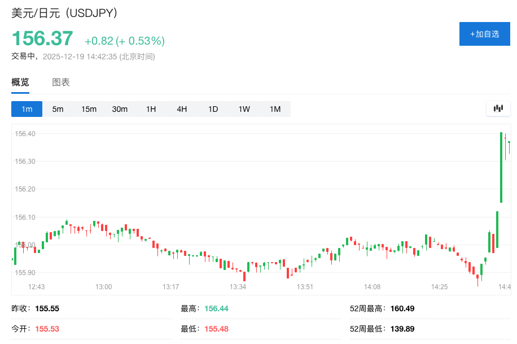Pick the 1W weekly timeframe

tap(244, 109)
